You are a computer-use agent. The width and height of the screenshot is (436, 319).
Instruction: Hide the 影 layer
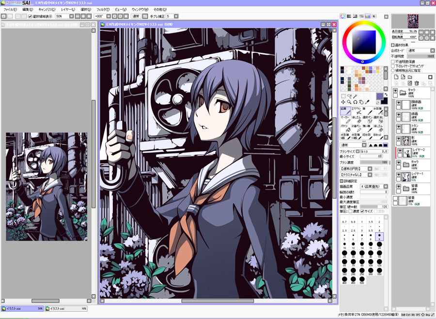pos(399,138)
